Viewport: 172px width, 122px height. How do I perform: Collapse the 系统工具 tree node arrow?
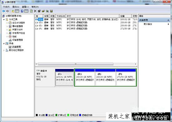point(4,19)
